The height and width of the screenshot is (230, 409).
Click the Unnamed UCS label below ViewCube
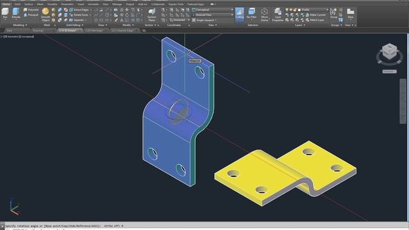point(389,71)
